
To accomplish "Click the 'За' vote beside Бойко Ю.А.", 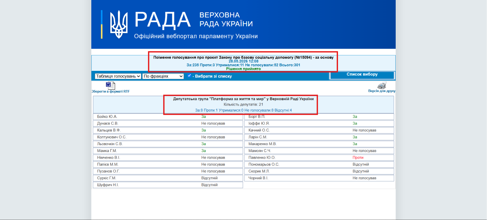I will [204, 117].
